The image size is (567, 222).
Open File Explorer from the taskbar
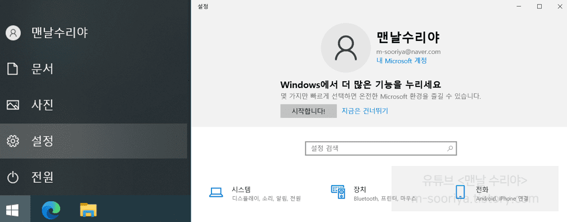(x=89, y=210)
